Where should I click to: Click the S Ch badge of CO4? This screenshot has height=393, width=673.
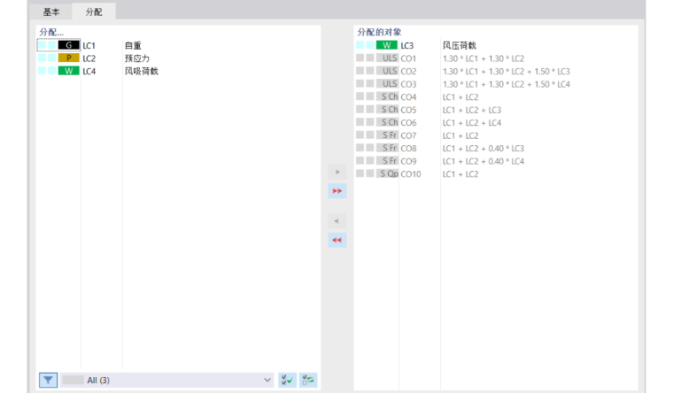coord(387,96)
